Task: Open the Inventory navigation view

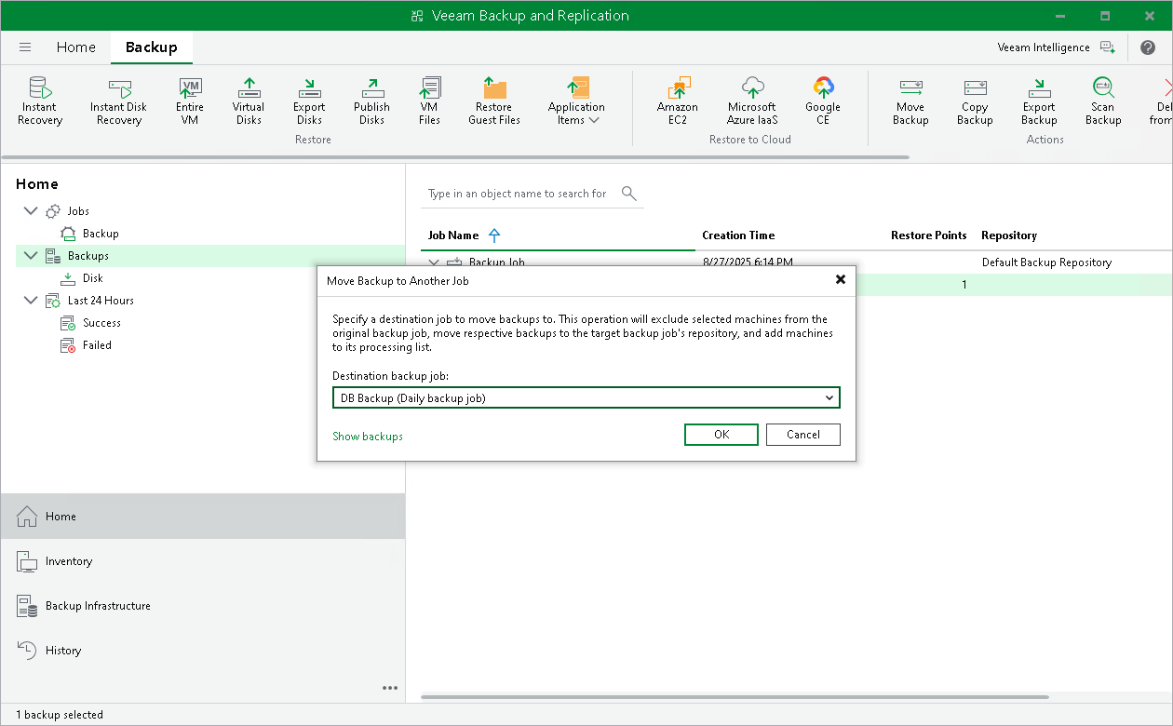Action: click(x=203, y=561)
